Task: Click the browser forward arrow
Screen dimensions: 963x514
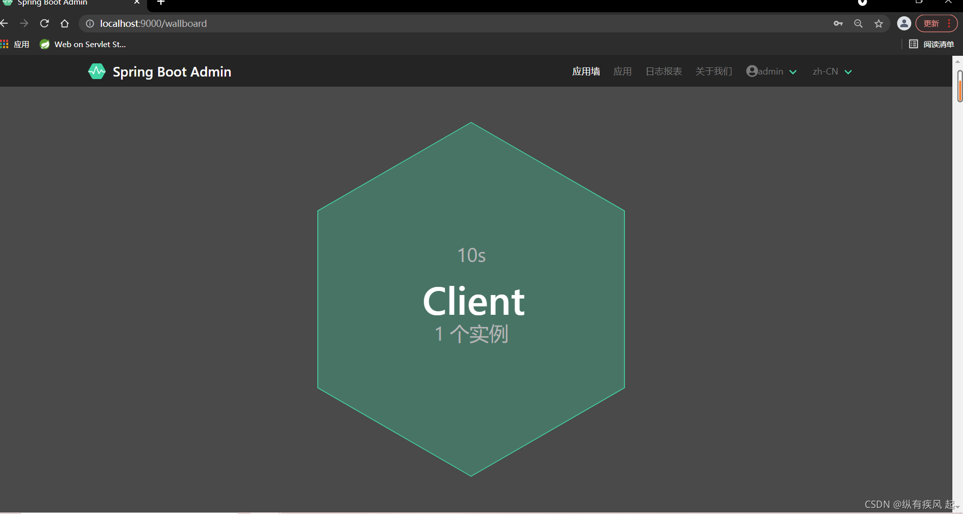Action: click(24, 23)
